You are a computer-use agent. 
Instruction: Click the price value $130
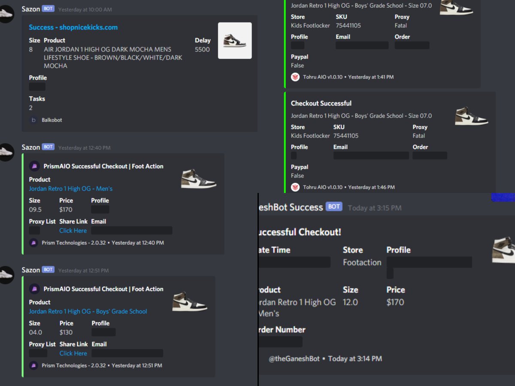(x=66, y=332)
